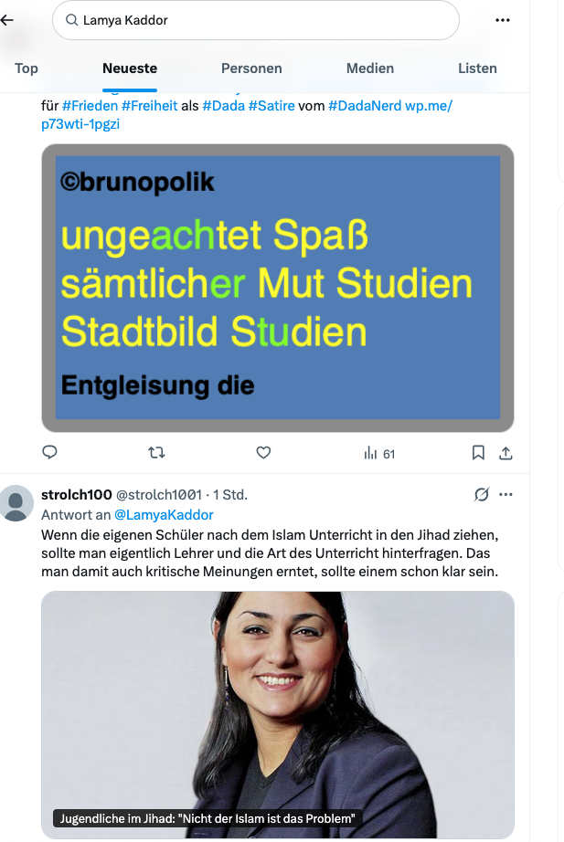
Task: Open the Medien tab
Action: [370, 68]
